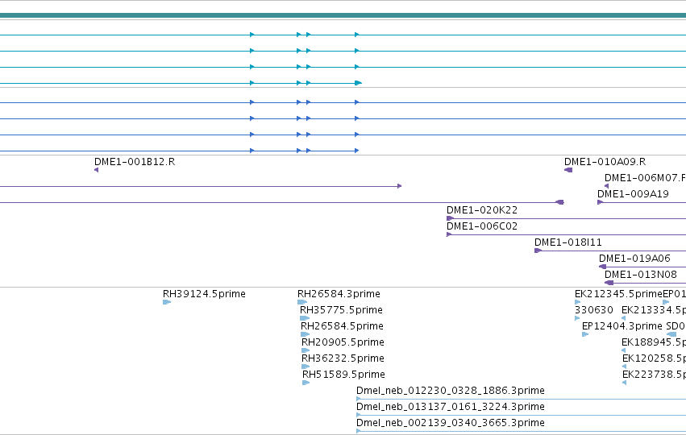Screen dimensions: 686x435
Task: Select the EP12404.3prime label
Action: [x=622, y=326]
